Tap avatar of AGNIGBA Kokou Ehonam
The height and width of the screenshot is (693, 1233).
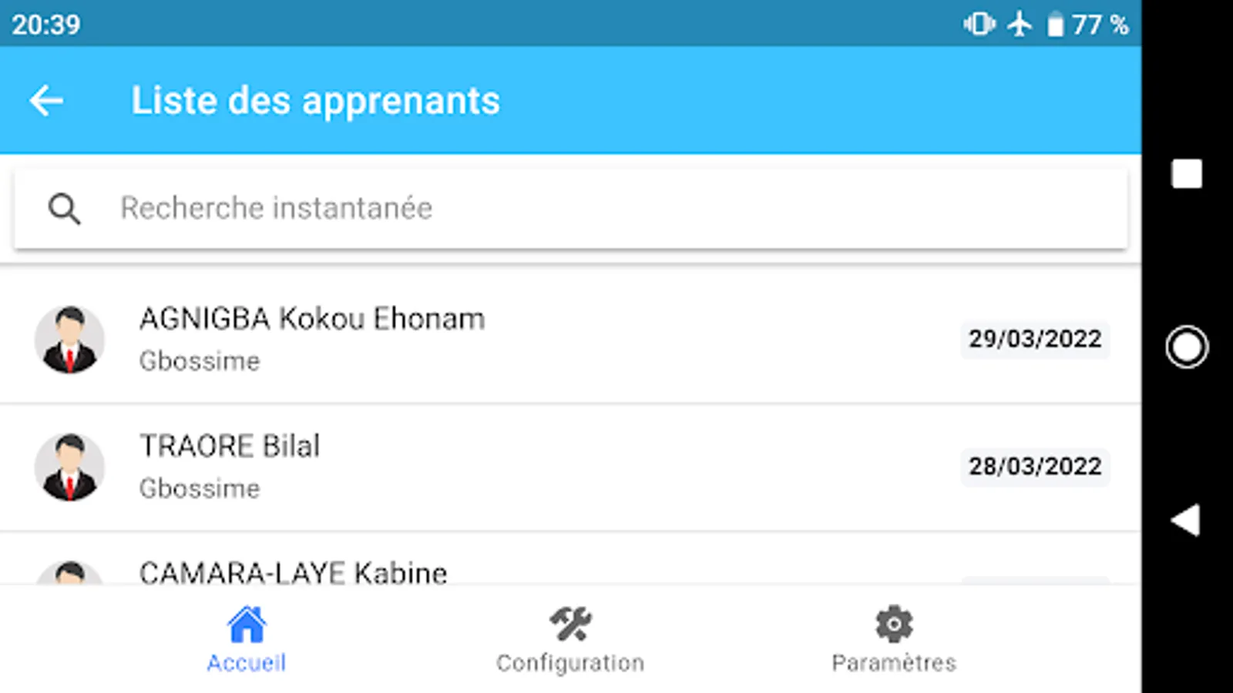(x=69, y=340)
